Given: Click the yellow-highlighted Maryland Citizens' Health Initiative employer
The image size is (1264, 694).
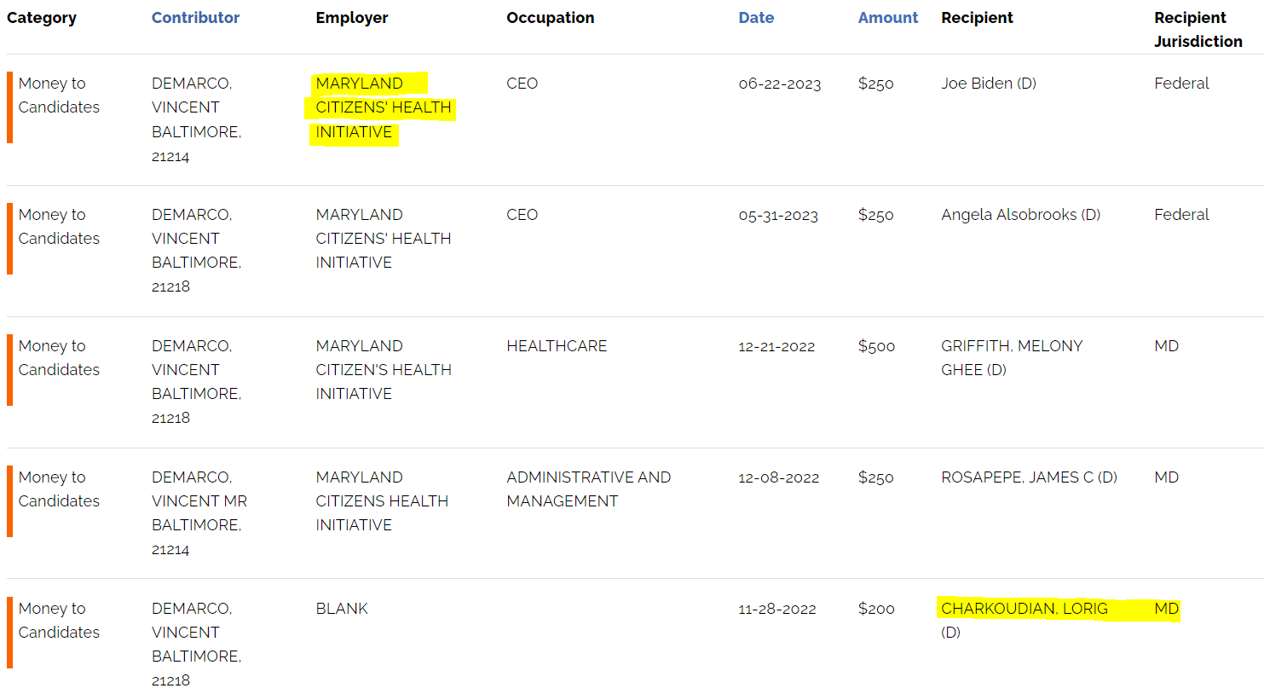Looking at the screenshot, I should coord(382,107).
